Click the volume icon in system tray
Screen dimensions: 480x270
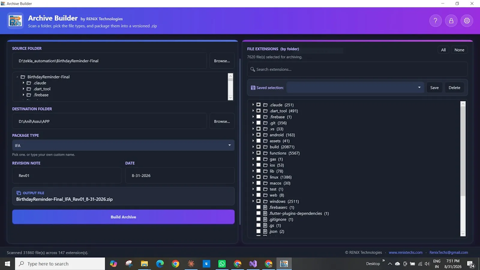pyautogui.click(x=427, y=264)
